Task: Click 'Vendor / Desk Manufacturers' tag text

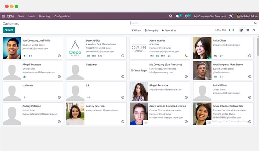Action: (x=102, y=44)
